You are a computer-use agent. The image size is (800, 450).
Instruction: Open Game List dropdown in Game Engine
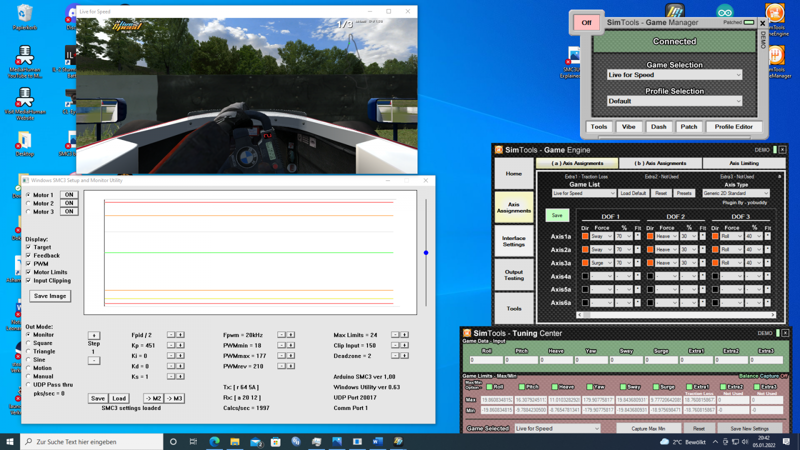tap(584, 193)
